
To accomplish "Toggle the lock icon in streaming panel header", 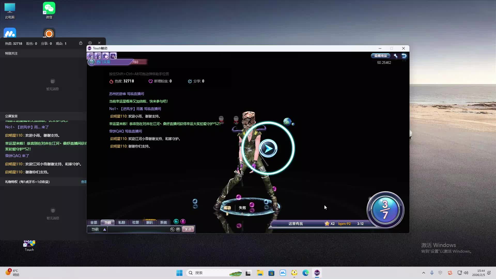I will (81, 43).
